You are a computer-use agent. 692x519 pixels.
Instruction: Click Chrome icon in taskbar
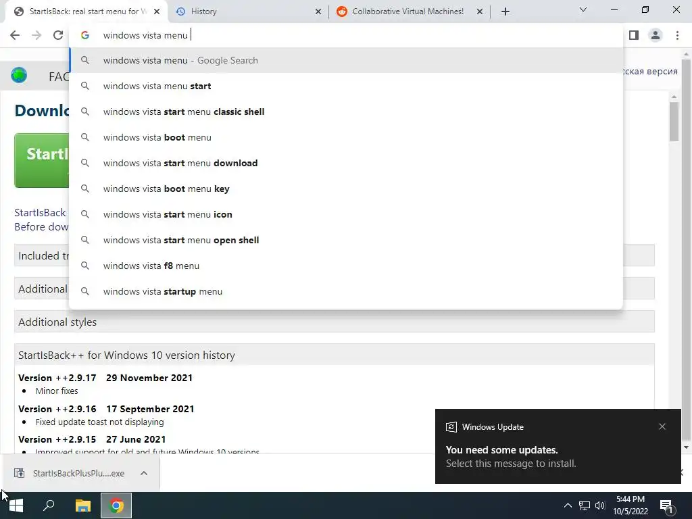[116, 505]
